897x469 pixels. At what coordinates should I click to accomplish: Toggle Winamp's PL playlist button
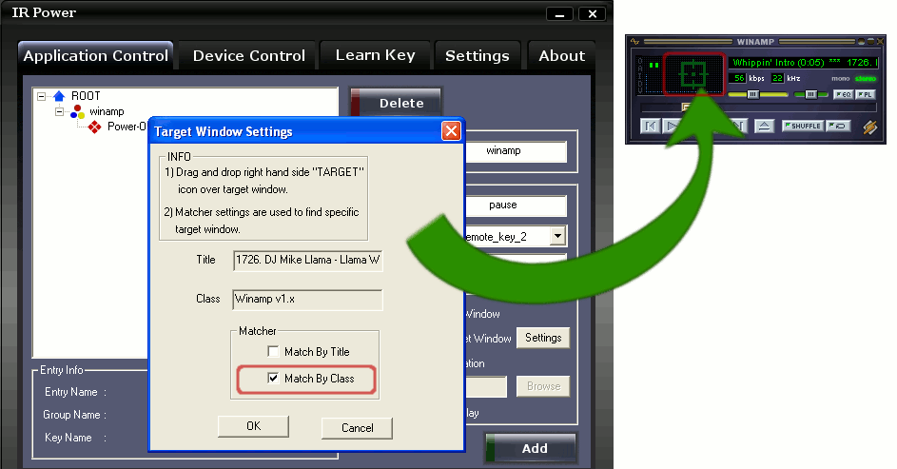point(865,94)
